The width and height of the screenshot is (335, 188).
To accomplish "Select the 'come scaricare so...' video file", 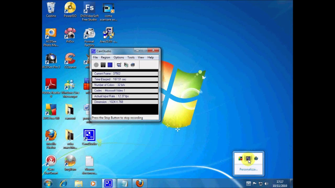I will pyautogui.click(x=108, y=12).
